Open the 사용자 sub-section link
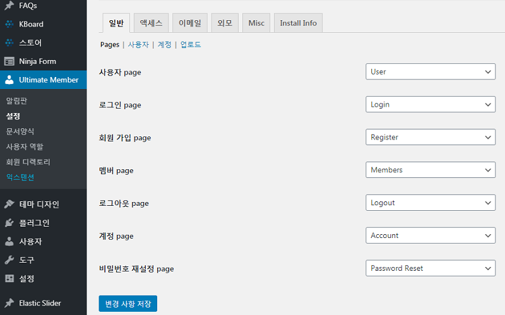The image size is (505, 315). (138, 44)
